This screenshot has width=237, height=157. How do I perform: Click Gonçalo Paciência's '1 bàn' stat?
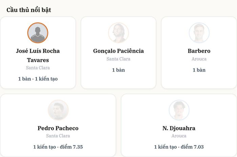tap(118, 70)
